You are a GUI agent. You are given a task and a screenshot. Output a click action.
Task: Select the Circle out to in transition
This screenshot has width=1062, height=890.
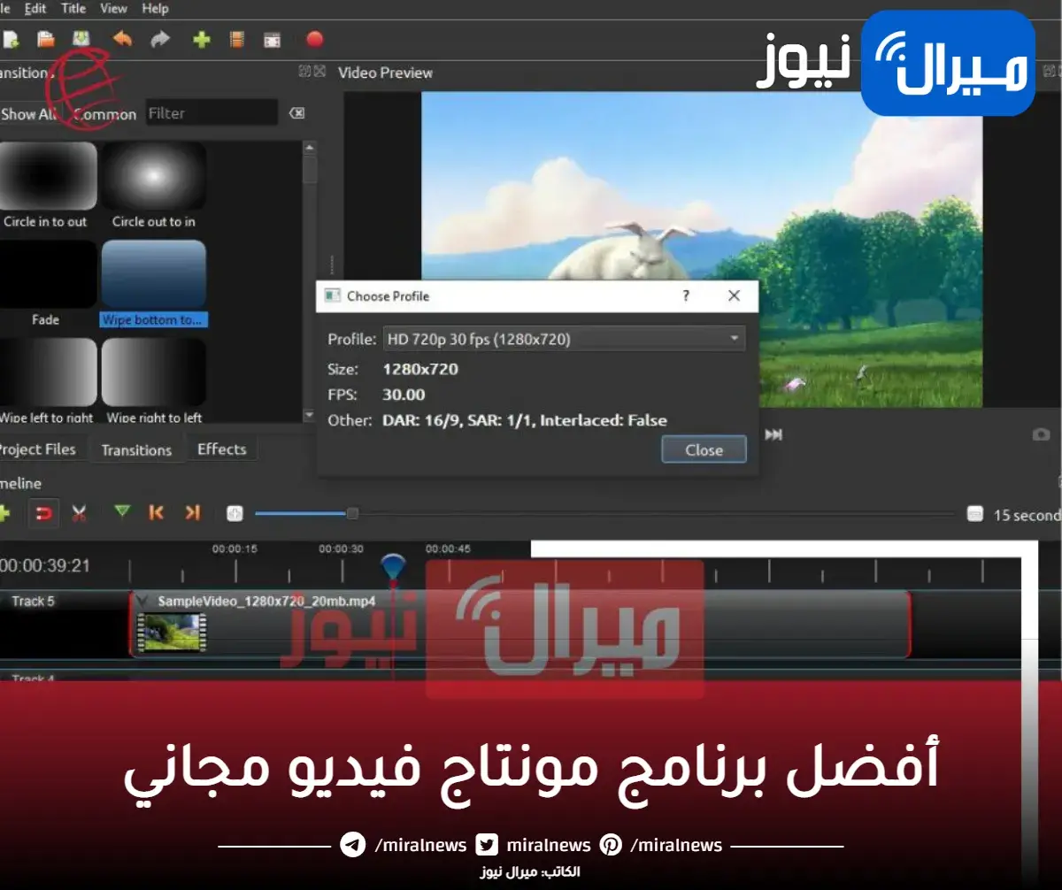click(154, 186)
